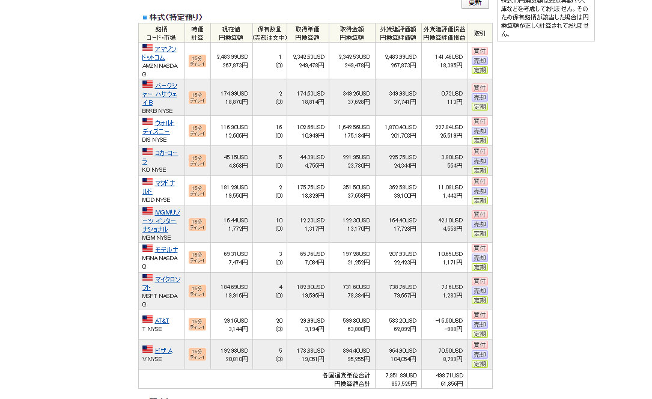Click the US flag beside AT&T
Viewport: 652px width, 399px height.
click(147, 319)
